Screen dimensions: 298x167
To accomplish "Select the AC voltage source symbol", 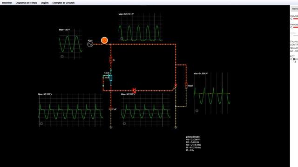I will coord(90,45).
